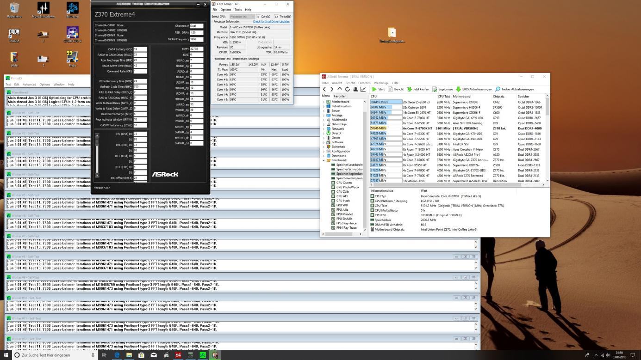Expand the Datenbank tree node
Viewport: 641px width, 360px height.
[324, 156]
